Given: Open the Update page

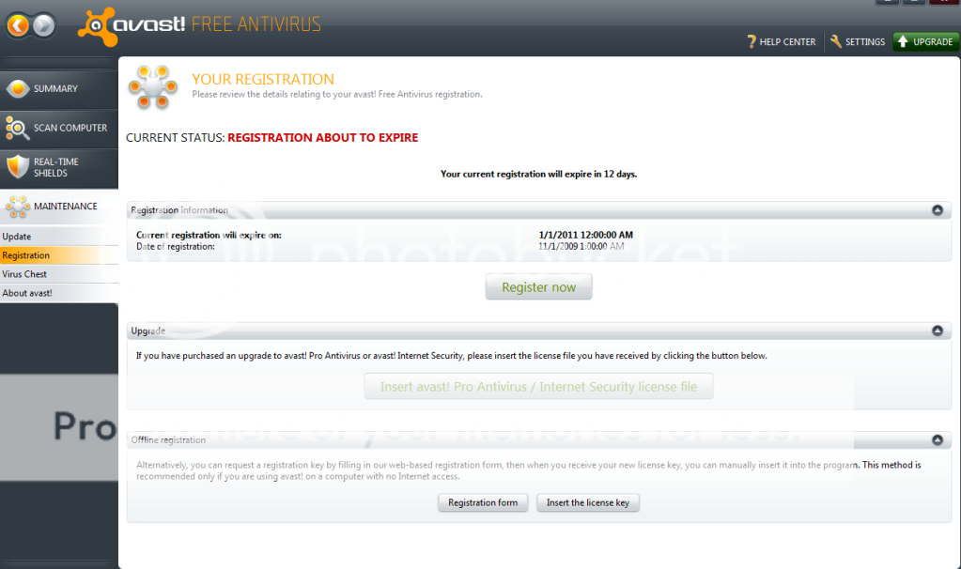Looking at the screenshot, I should coord(59,237).
